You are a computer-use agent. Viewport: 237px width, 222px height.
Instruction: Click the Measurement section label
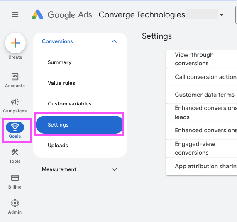pyautogui.click(x=59, y=169)
